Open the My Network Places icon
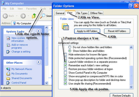139x97 pixels. [8, 69]
